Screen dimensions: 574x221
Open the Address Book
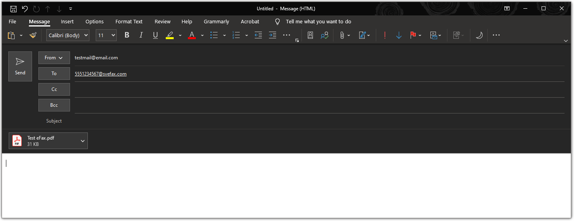pos(310,35)
